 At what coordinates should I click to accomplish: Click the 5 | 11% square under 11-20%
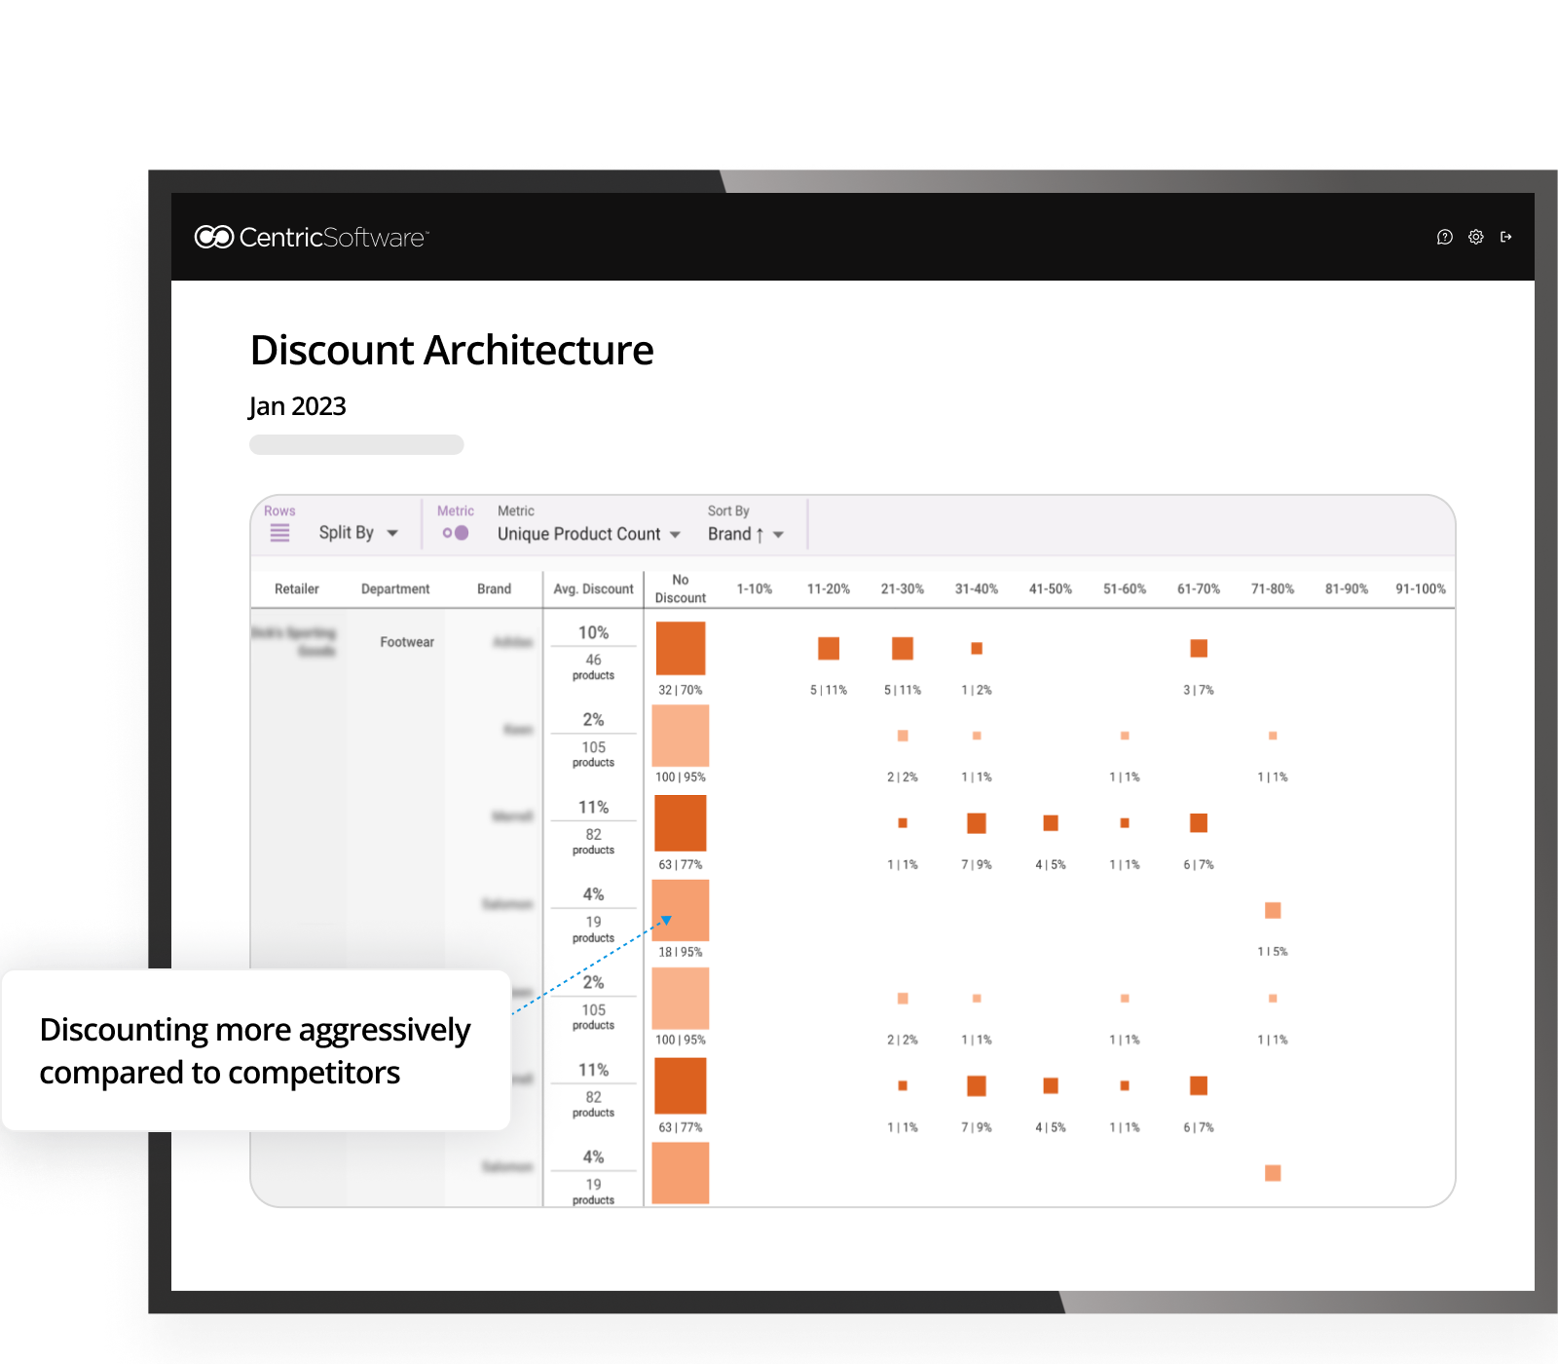point(829,648)
